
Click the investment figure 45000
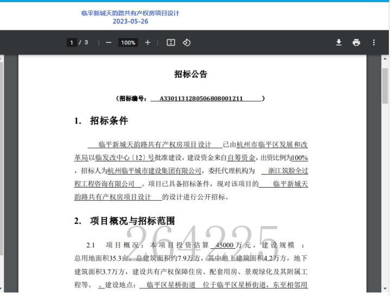point(224,245)
